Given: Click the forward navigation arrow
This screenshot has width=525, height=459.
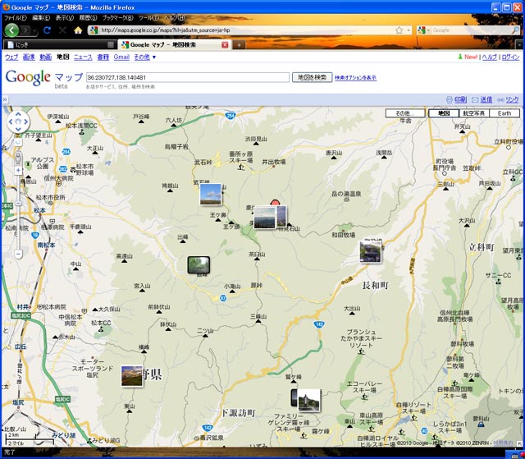Looking at the screenshot, I should click(x=26, y=30).
